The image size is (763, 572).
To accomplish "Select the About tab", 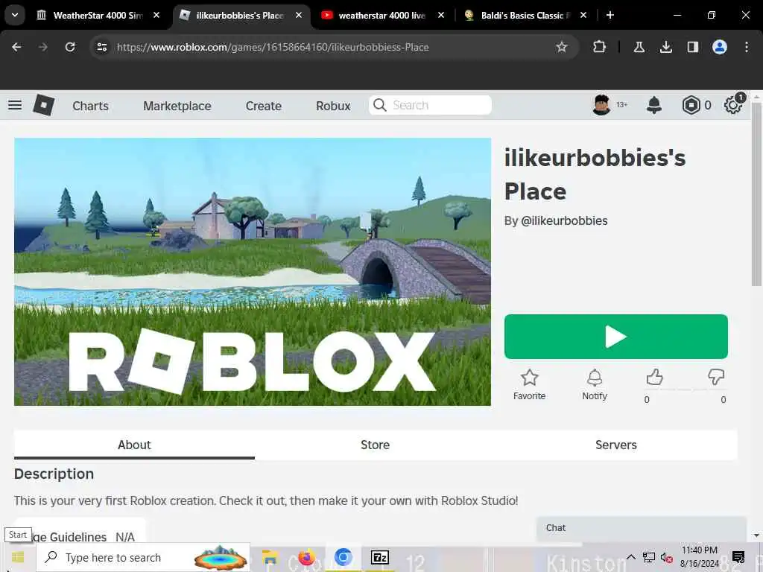I will click(x=134, y=445).
